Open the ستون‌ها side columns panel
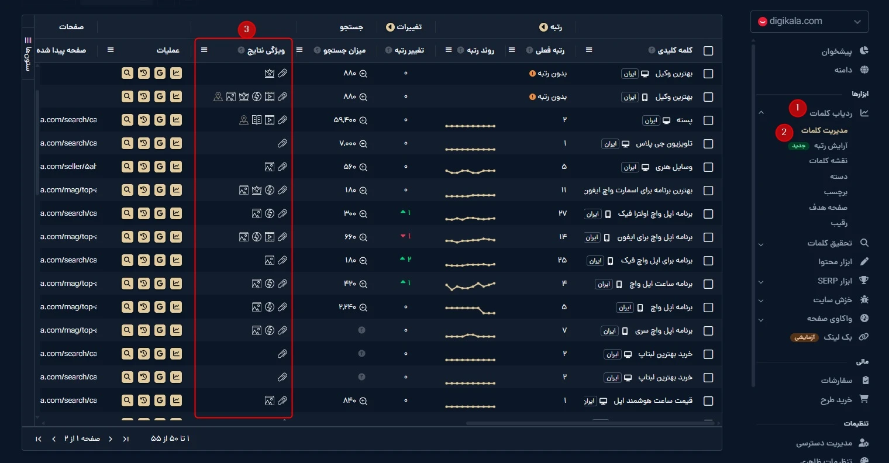 (x=27, y=54)
